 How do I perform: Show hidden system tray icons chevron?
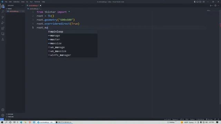[x=195, y=122]
